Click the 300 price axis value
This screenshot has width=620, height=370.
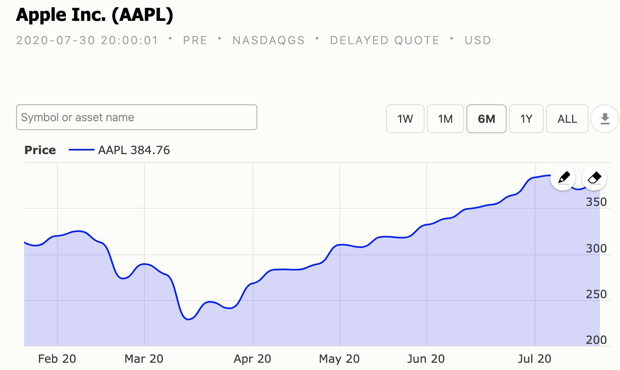(x=596, y=248)
